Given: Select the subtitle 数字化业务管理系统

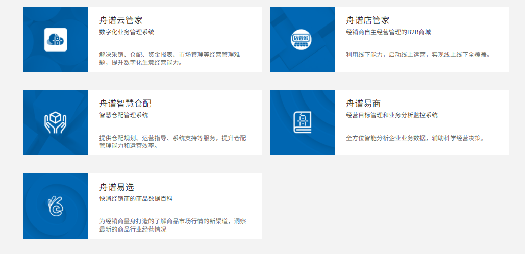Looking at the screenshot, I should coord(127,32).
